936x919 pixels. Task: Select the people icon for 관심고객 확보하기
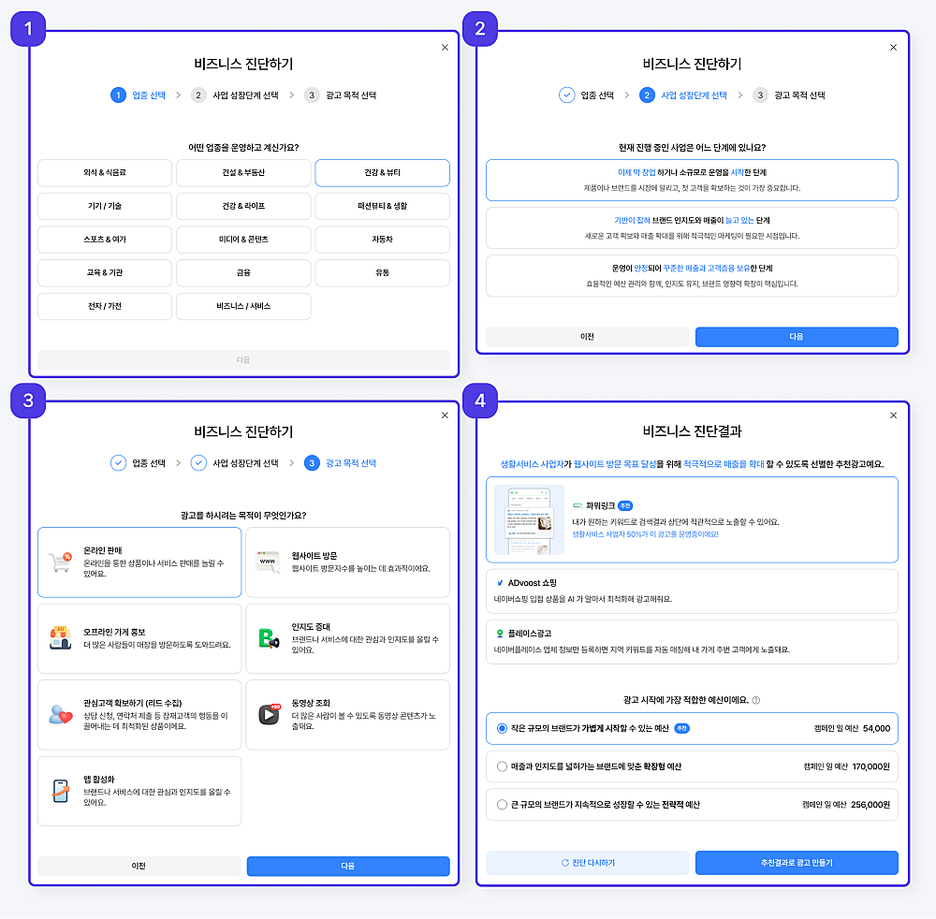tap(61, 714)
